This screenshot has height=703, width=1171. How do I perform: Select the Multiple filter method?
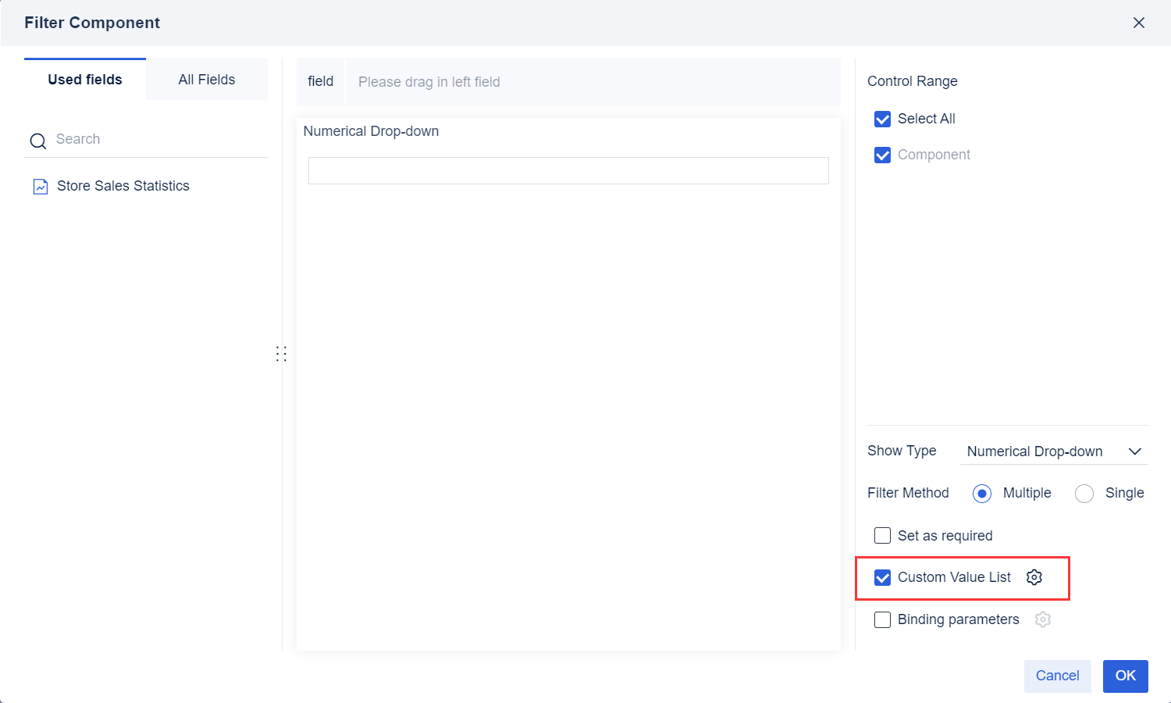click(x=982, y=494)
